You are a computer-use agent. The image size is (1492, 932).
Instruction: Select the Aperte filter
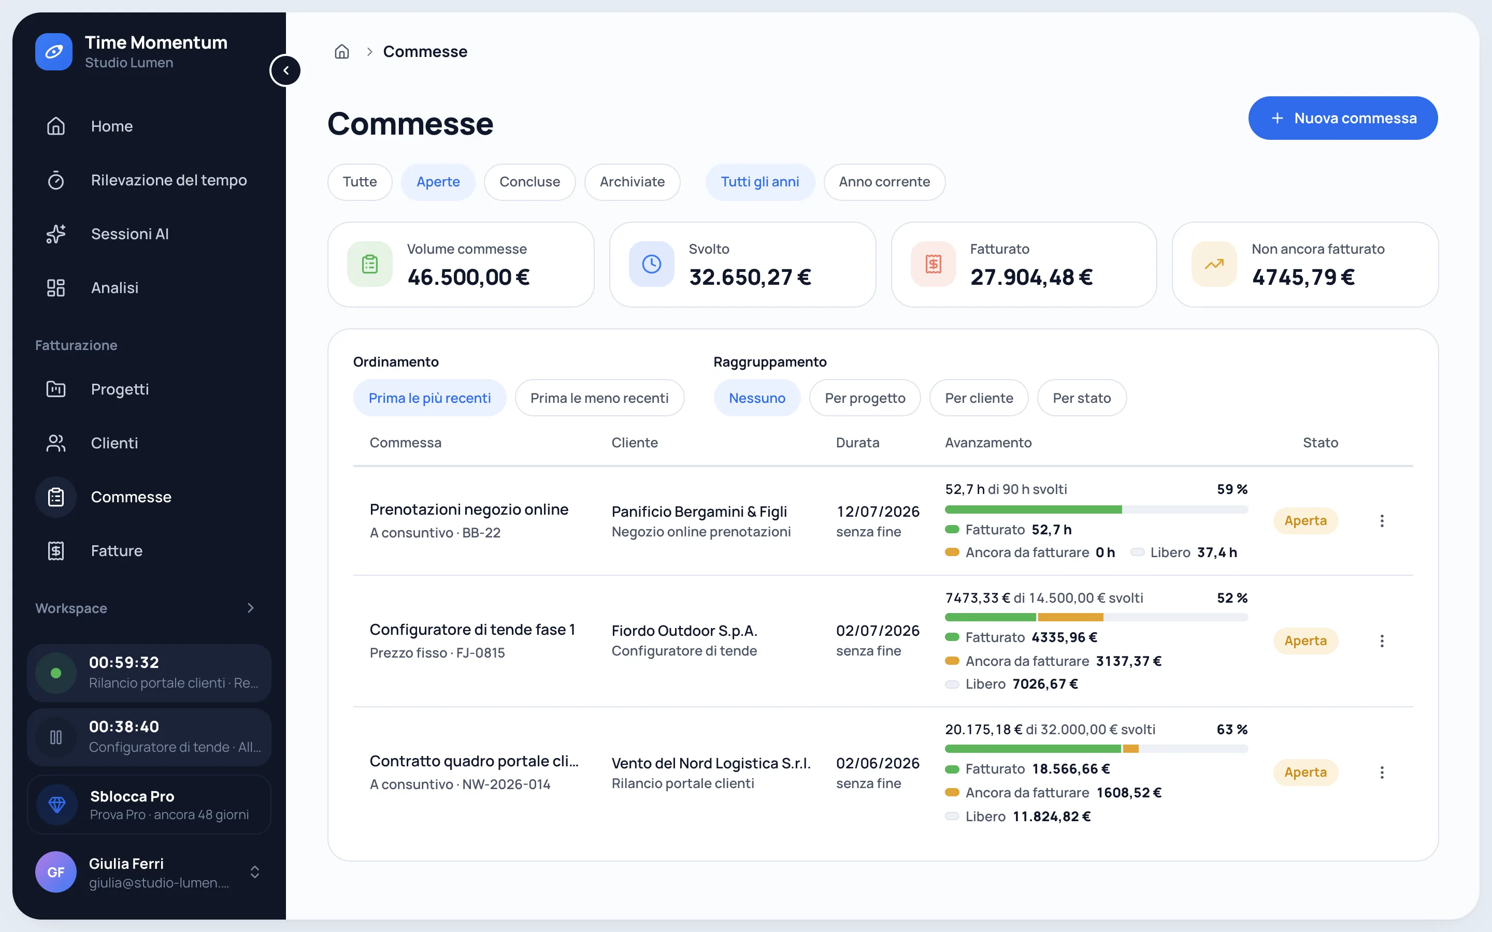coord(438,182)
